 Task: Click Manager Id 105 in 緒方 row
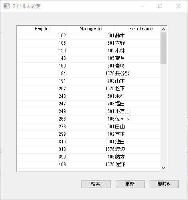[91, 157]
